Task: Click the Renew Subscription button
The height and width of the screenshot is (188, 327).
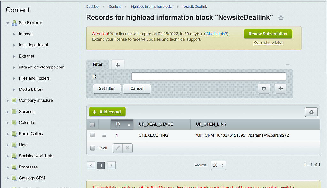Action: click(x=268, y=34)
